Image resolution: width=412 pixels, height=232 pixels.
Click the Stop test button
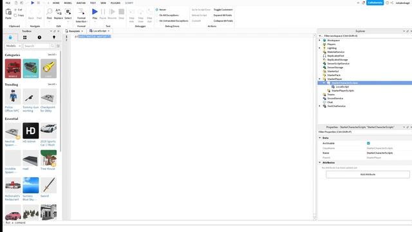pos(122,12)
